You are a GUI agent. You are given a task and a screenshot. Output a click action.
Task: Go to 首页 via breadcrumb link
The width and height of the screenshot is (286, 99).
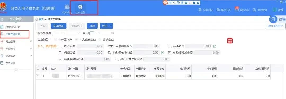pyautogui.click(x=41, y=19)
